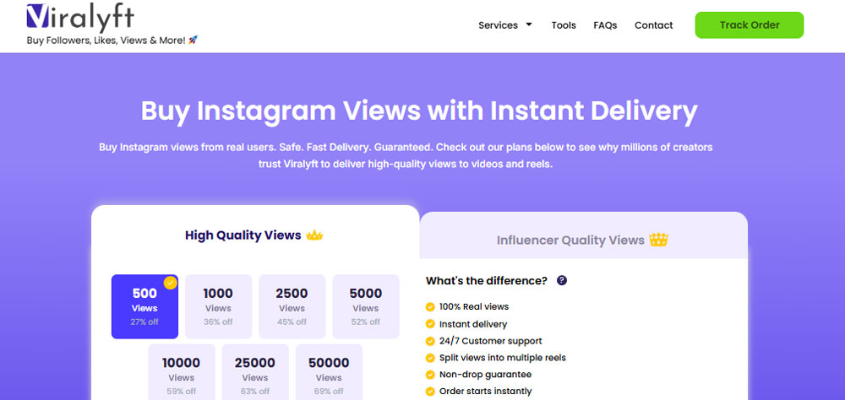Click the 'Instant delivery' feature text
This screenshot has width=845, height=400.
tap(473, 324)
